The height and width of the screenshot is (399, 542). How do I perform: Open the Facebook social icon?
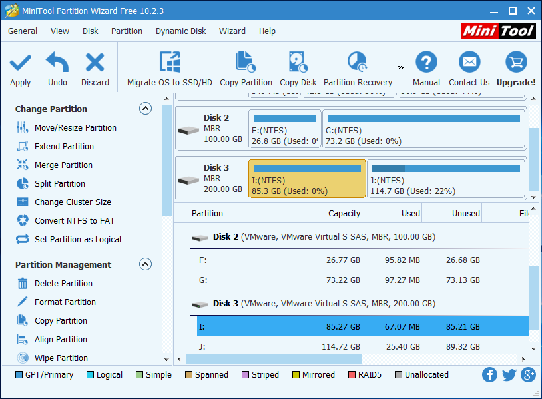click(x=489, y=375)
